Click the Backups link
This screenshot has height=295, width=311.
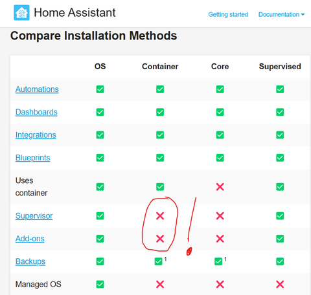pos(30,261)
